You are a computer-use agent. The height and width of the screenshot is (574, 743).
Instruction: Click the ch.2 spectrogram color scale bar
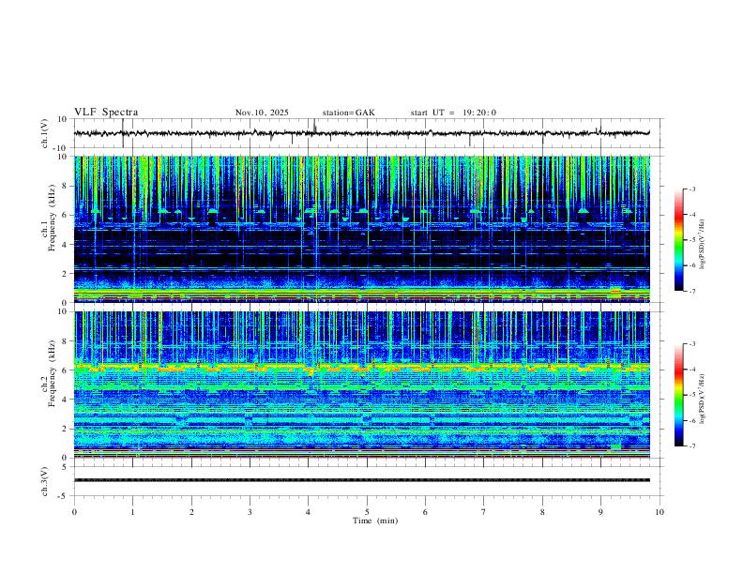678,395
